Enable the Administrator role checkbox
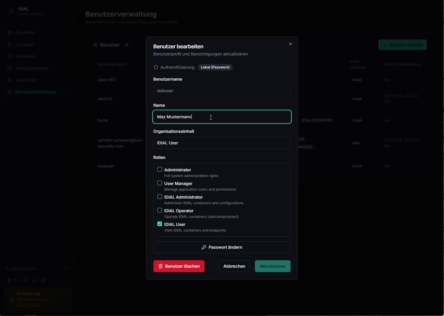444x316 pixels. point(160,169)
